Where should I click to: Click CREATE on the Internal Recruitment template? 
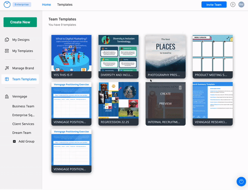[165, 94]
